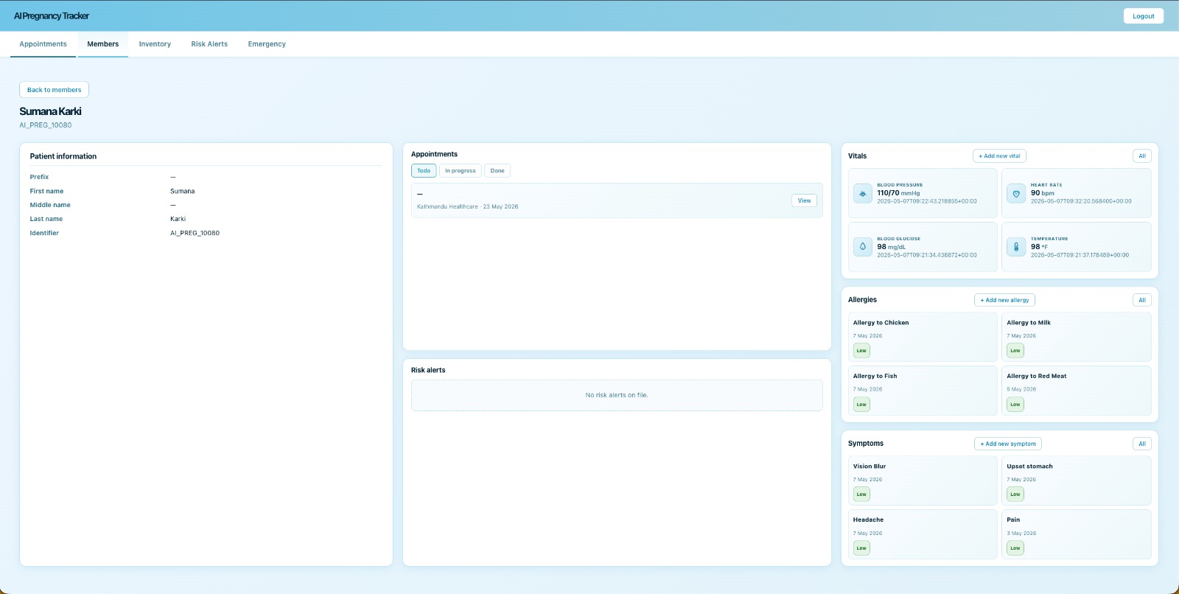The width and height of the screenshot is (1179, 594).
Task: Click the 'Prefix' field label
Action: pyautogui.click(x=39, y=178)
